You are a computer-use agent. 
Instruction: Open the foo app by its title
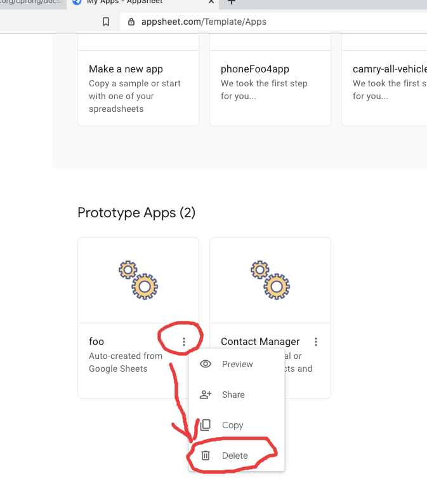96,342
